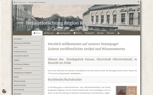Expand the Neustift im Felde plus sign
The width and height of the screenshot is (153, 95).
point(42,85)
